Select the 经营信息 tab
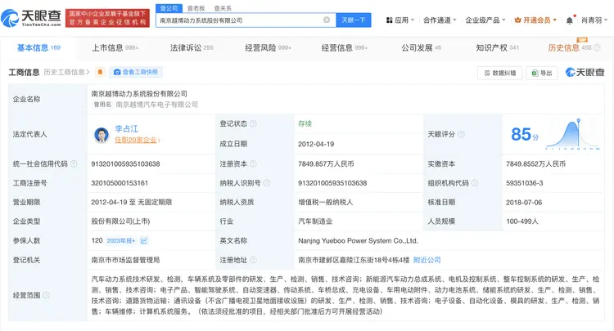The image size is (614, 331). pyautogui.click(x=345, y=47)
